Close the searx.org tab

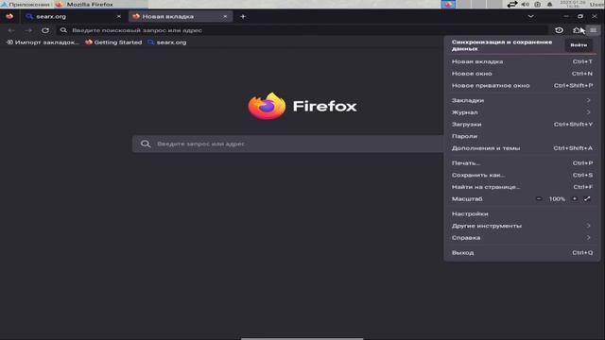click(119, 17)
